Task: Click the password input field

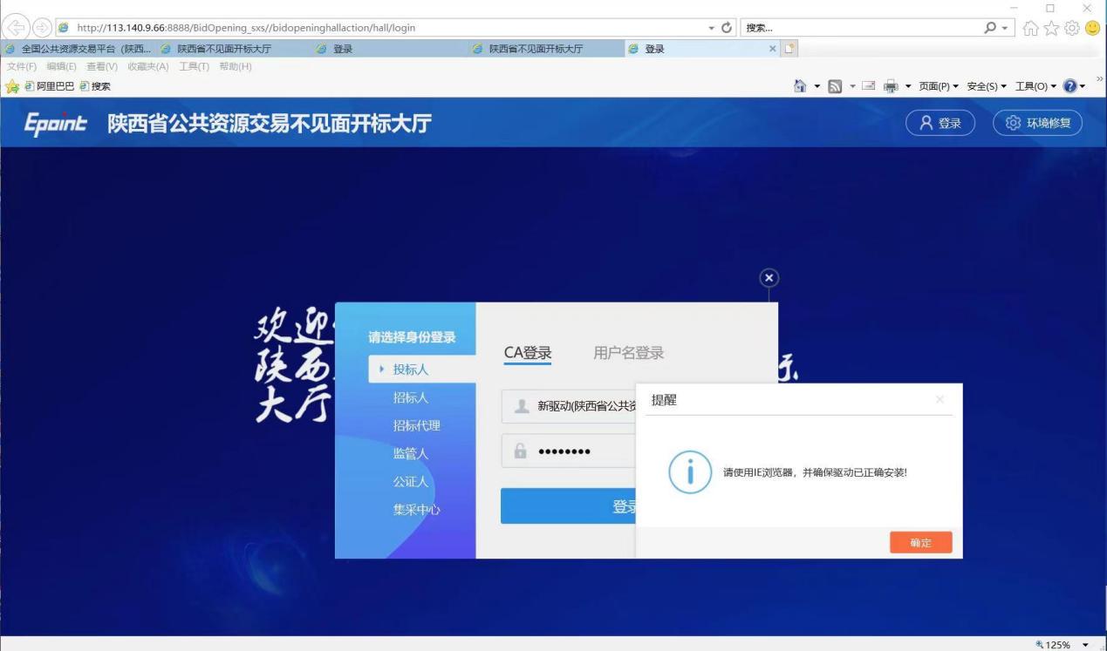Action: (567, 451)
